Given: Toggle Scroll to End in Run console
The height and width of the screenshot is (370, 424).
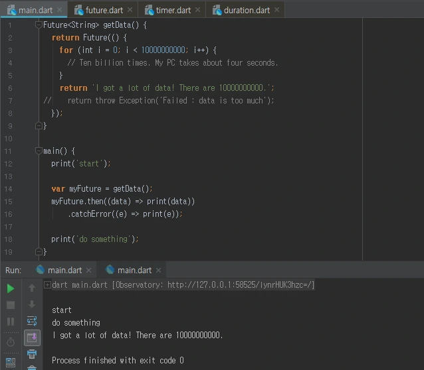Looking at the screenshot, I should (x=32, y=338).
